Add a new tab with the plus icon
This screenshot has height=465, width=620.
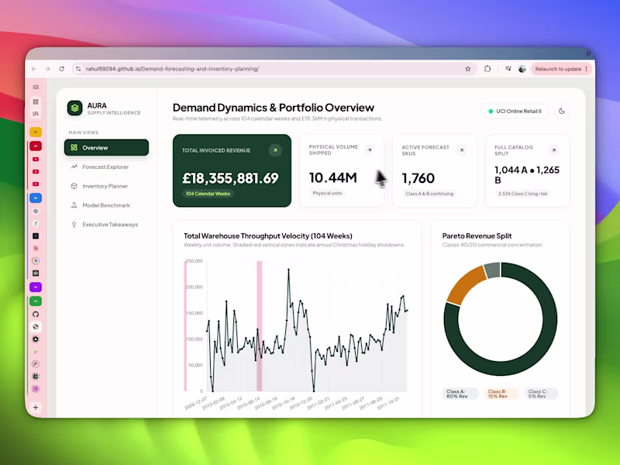click(36, 408)
